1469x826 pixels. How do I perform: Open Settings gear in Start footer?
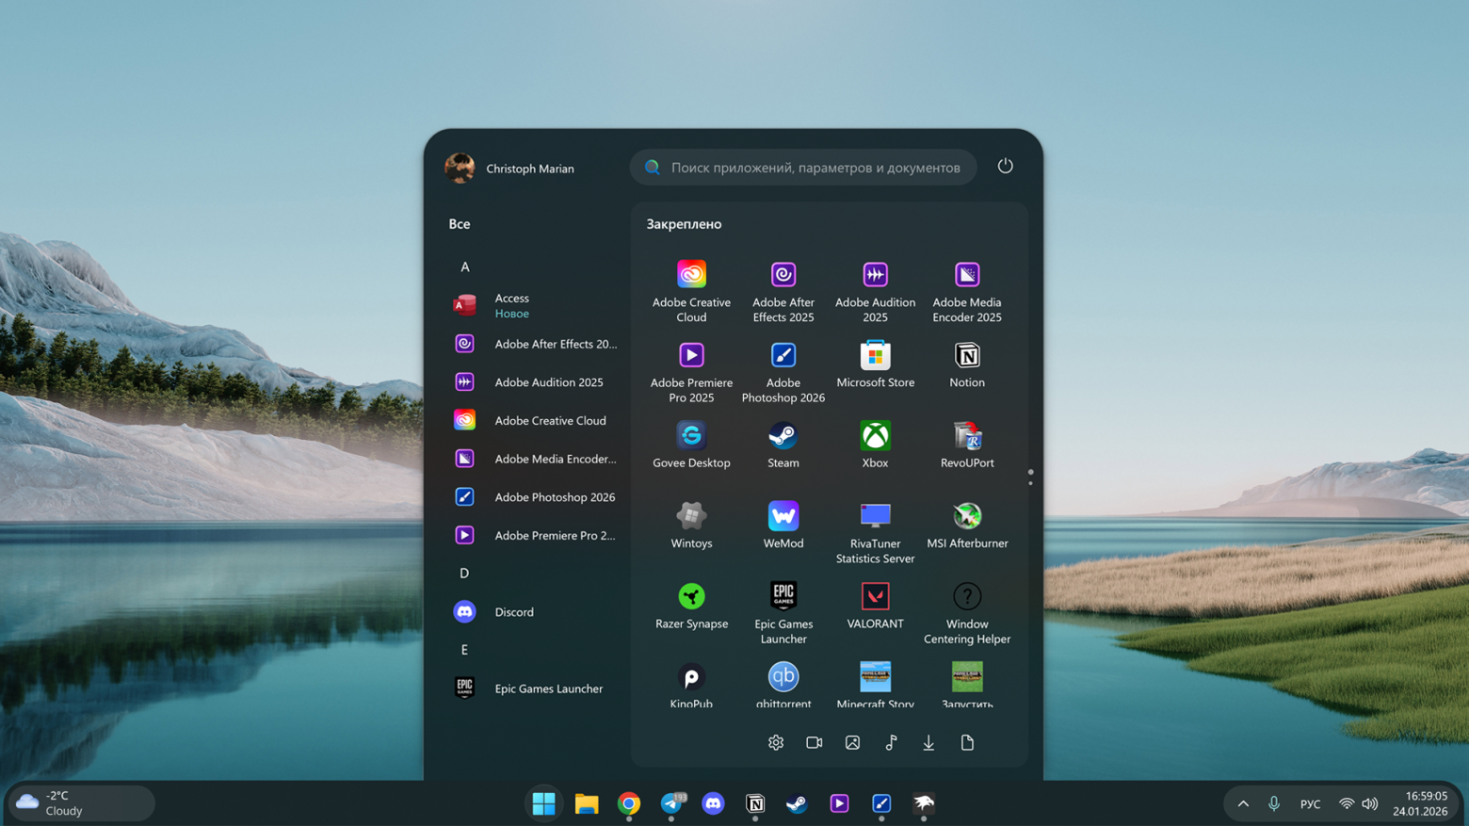(x=776, y=742)
